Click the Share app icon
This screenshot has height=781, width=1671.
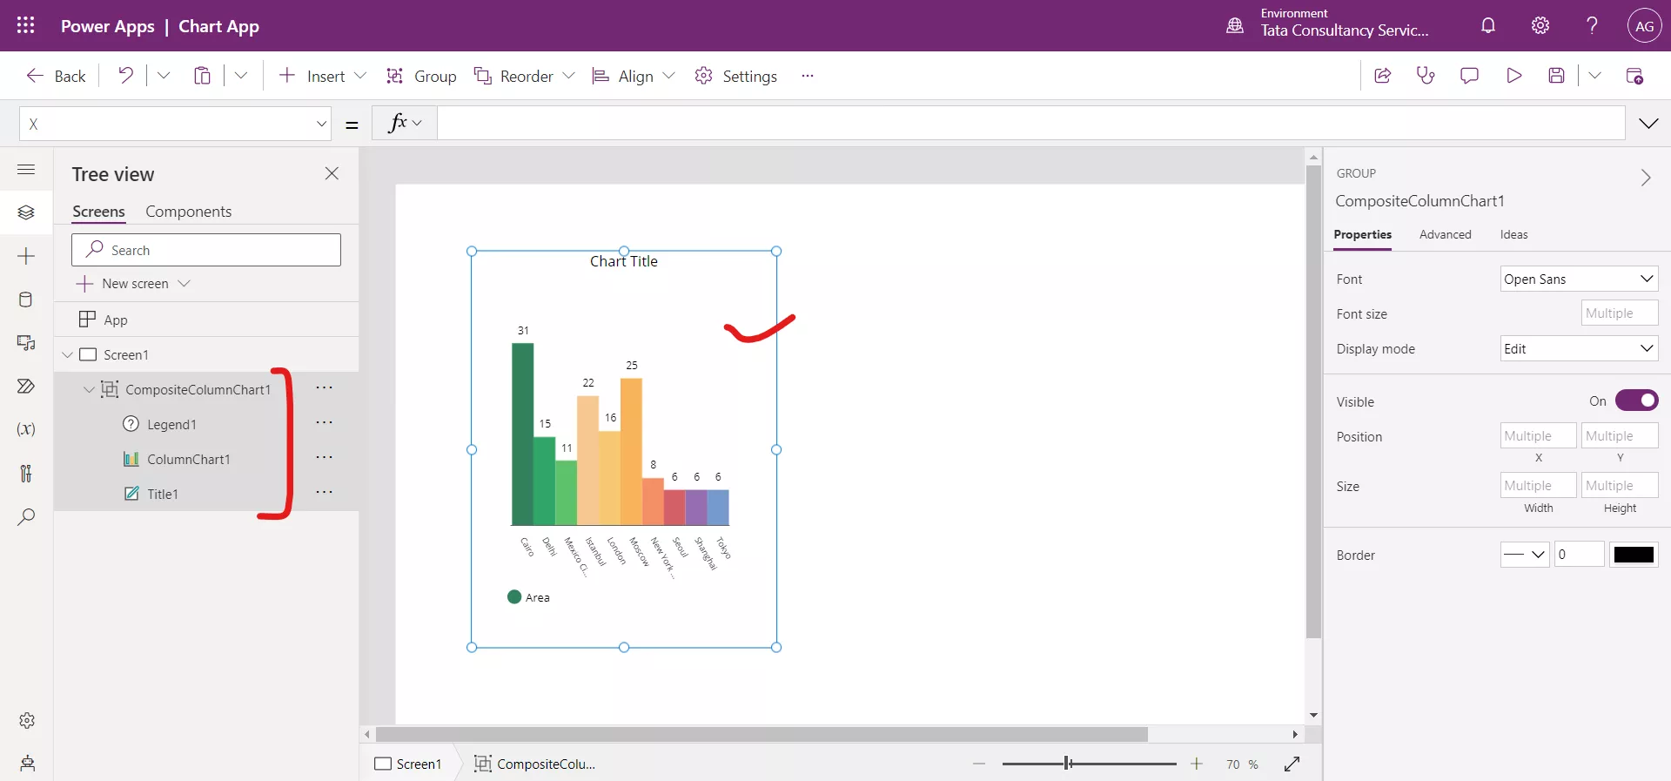click(x=1382, y=76)
